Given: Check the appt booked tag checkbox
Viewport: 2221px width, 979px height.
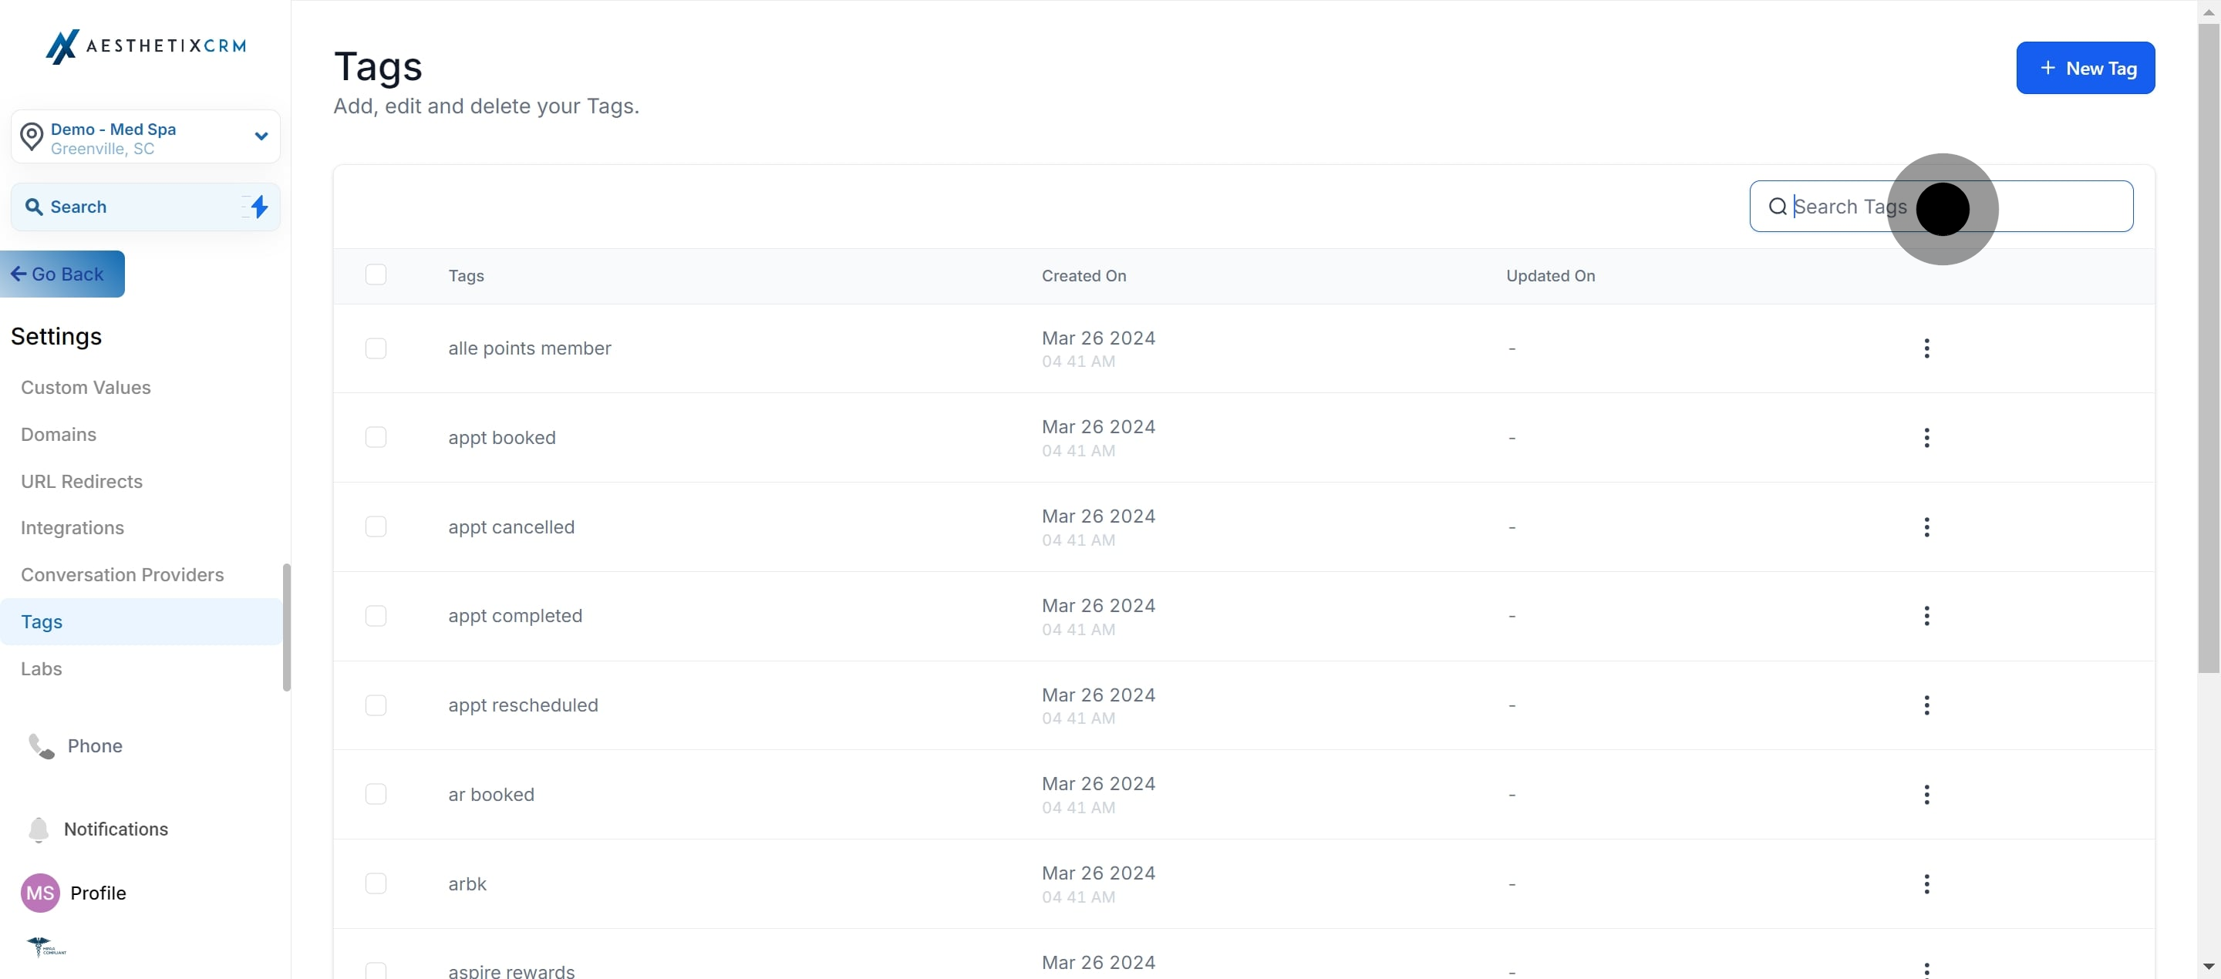Looking at the screenshot, I should click(376, 438).
